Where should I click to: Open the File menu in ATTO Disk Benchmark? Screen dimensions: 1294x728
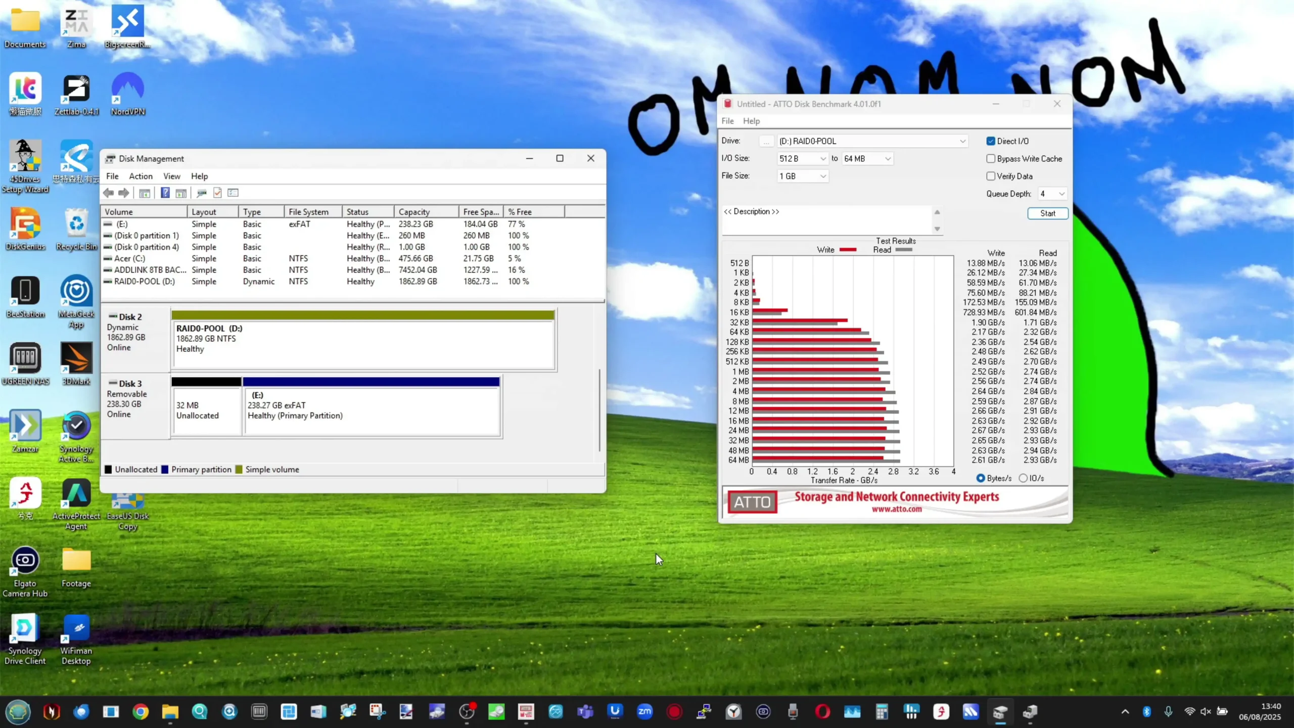[x=727, y=121]
